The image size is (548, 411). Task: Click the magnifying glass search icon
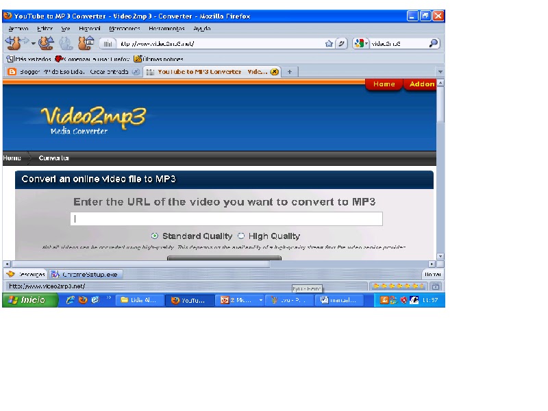tap(434, 43)
